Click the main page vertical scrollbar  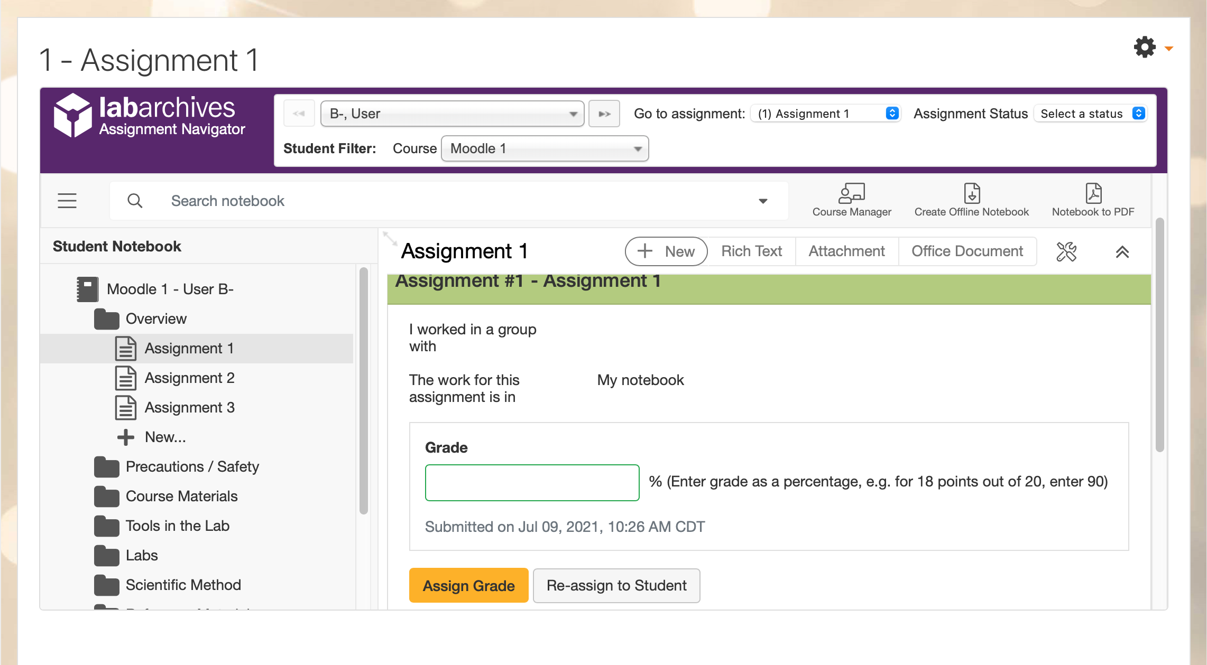[x=1159, y=335]
